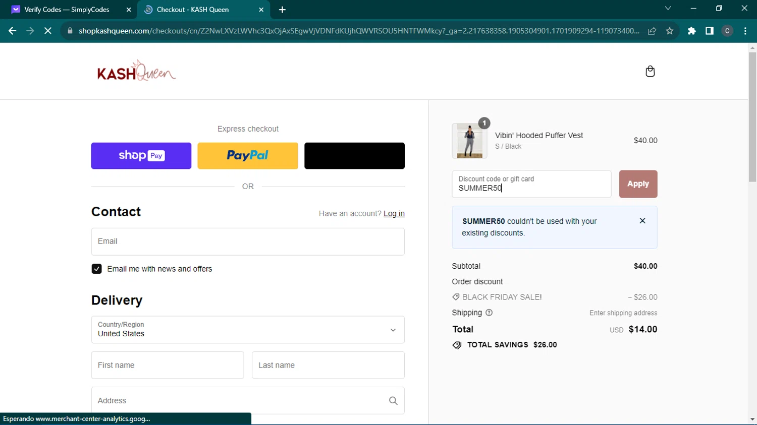Click the address search magnifier icon

393,401
